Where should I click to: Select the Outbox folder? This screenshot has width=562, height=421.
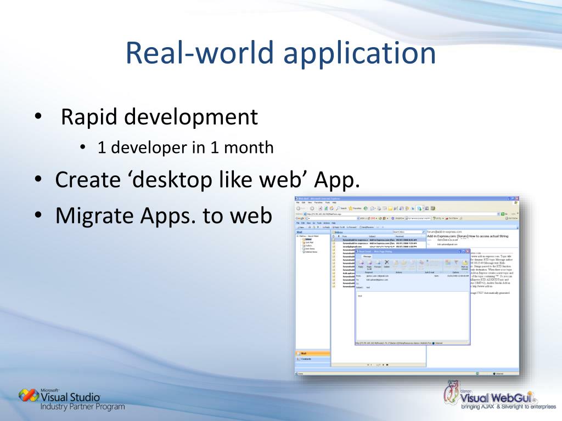click(x=308, y=246)
